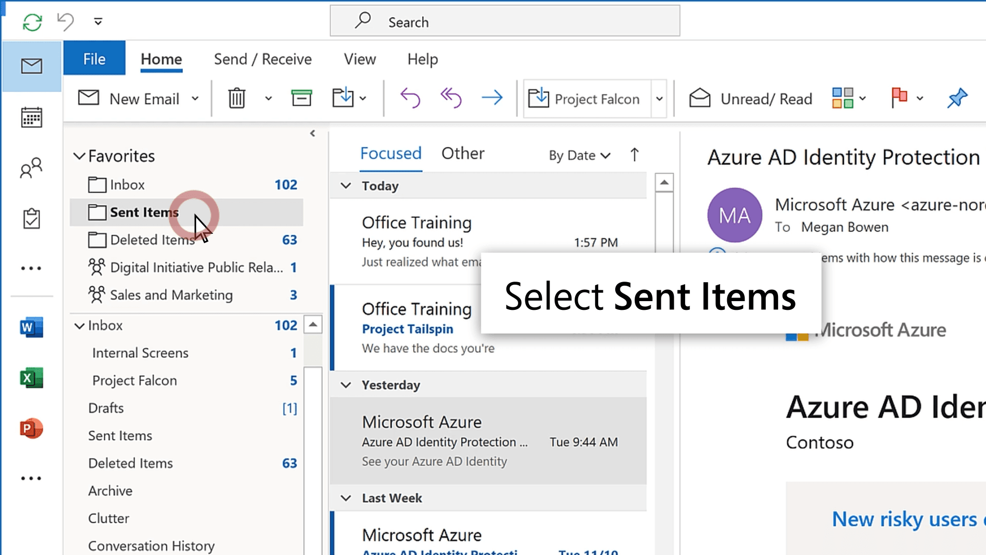Switch to the Other inbox tab
This screenshot has height=555, width=986.
point(463,153)
